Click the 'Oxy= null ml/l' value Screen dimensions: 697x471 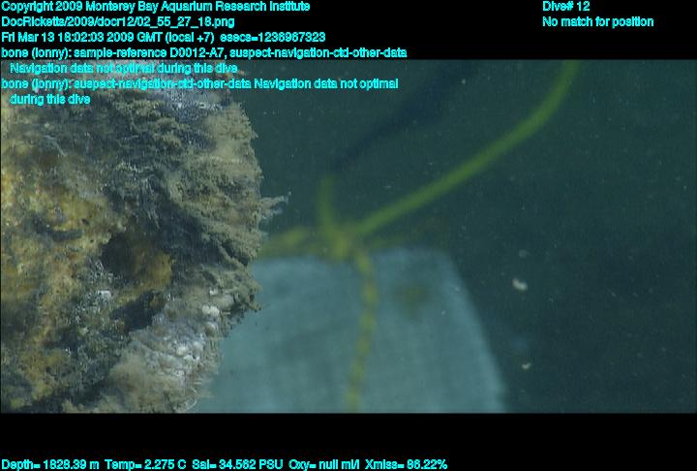pos(324,465)
